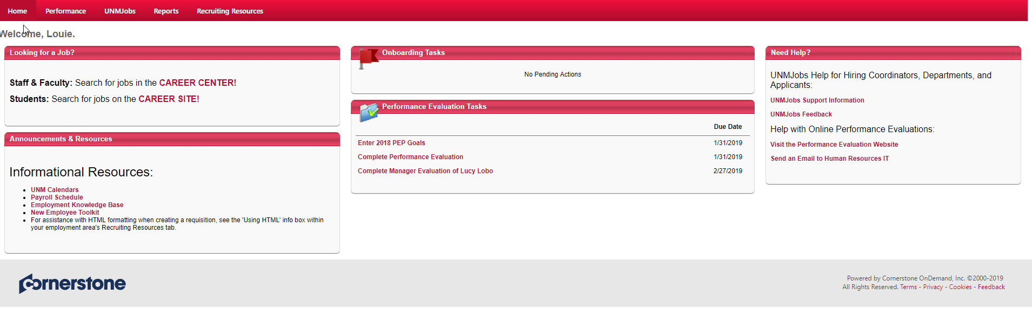Open the Performance menu
Screen dimensions: 1032x315
(x=65, y=11)
